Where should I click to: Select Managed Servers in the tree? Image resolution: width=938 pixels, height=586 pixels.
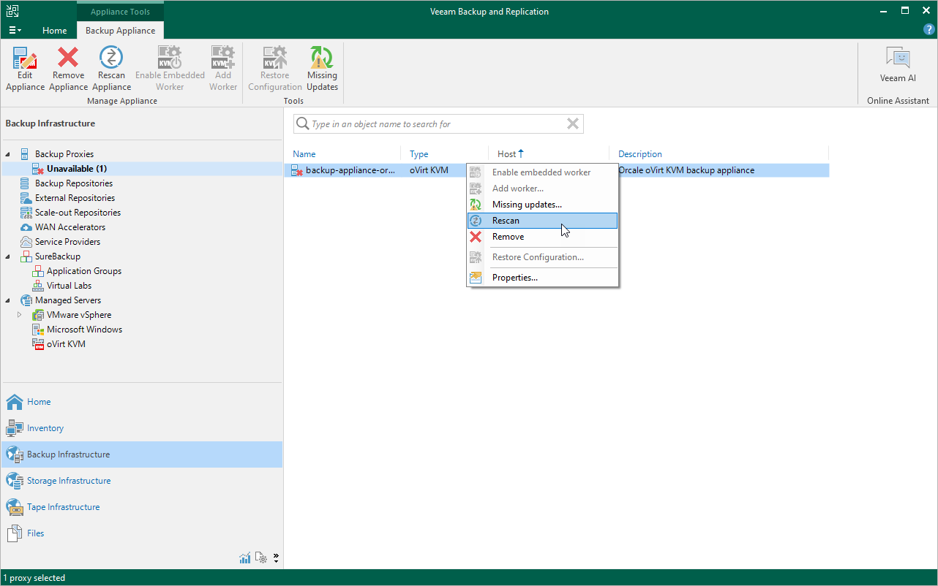click(68, 300)
